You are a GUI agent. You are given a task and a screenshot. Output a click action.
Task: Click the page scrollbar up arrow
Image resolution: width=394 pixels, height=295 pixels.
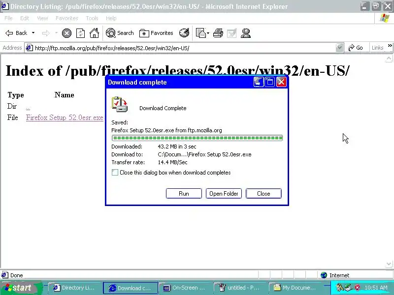389,59
